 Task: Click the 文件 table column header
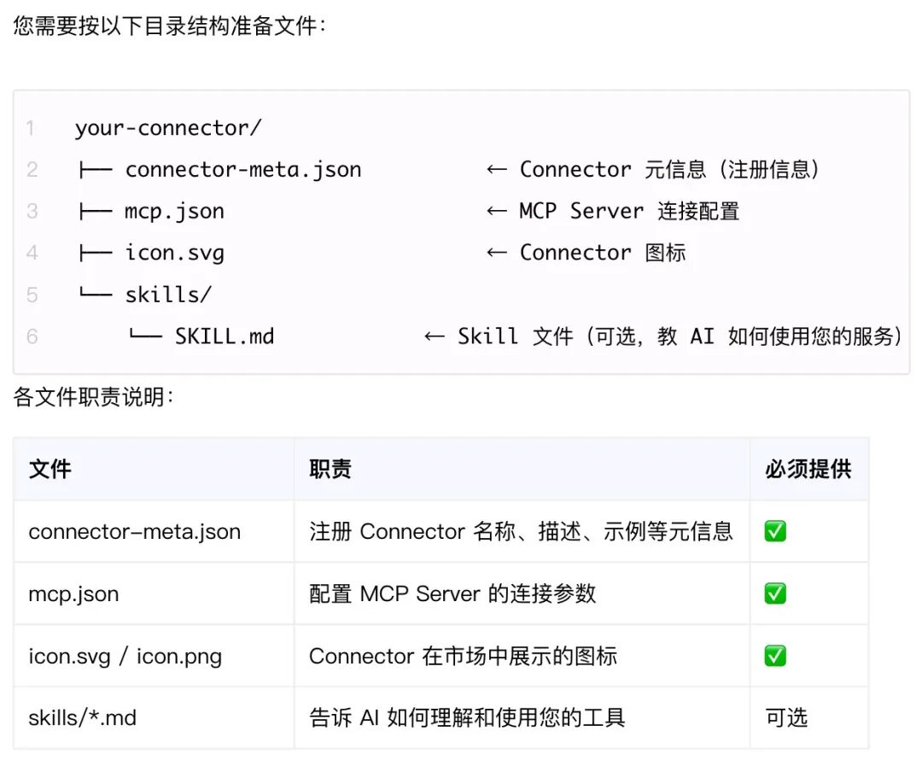(50, 470)
